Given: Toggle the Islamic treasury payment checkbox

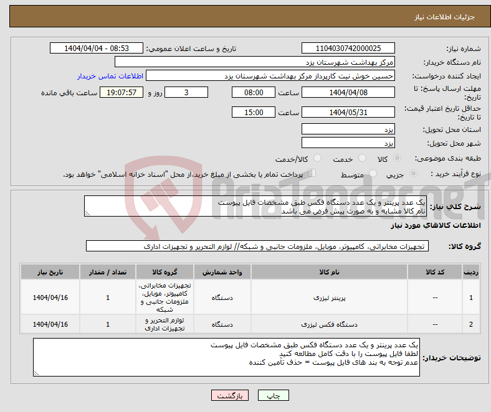Looking at the screenshot, I should coord(312,173).
